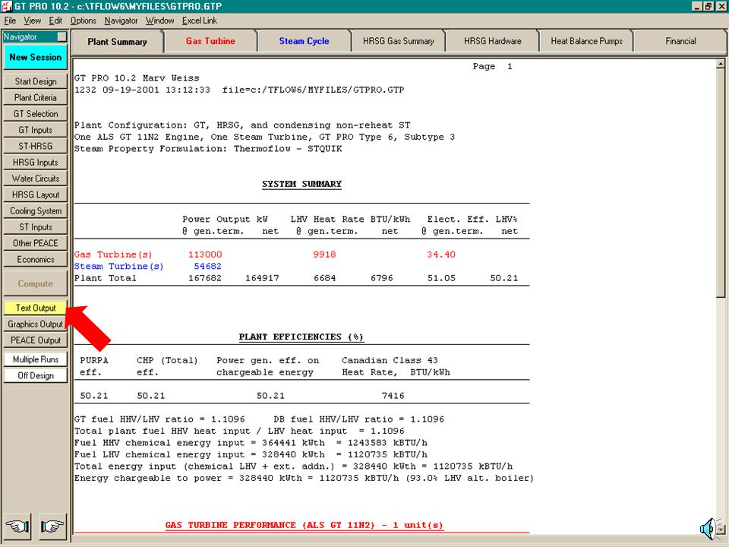Click the GT PRO application title icon
Viewport: 729px width, 547px height.
click(7, 6)
